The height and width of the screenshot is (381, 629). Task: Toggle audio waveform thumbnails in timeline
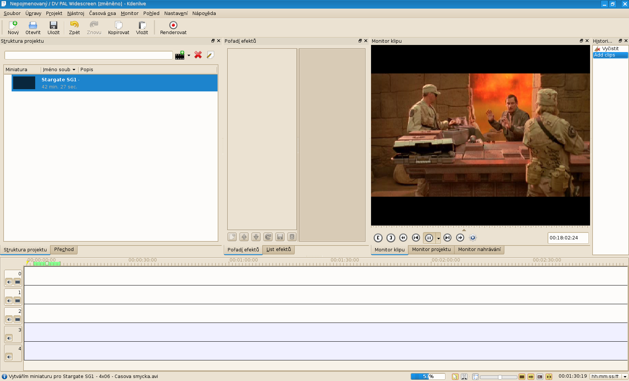coord(531,377)
